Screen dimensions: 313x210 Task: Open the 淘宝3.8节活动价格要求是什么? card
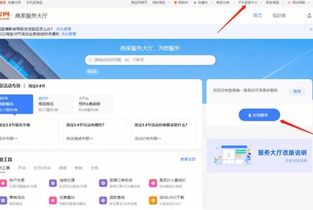click(163, 131)
